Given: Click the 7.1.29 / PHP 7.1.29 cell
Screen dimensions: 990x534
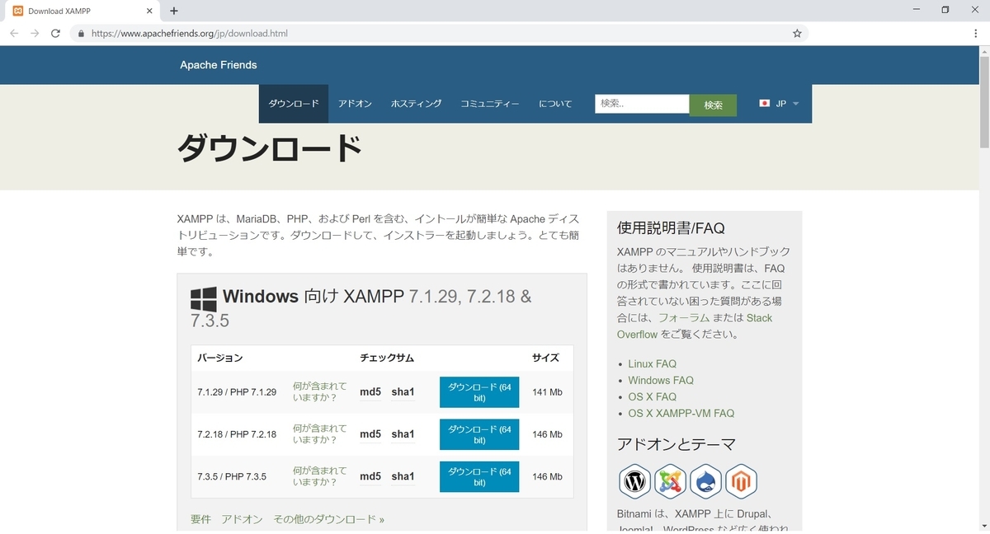Looking at the screenshot, I should (x=237, y=392).
